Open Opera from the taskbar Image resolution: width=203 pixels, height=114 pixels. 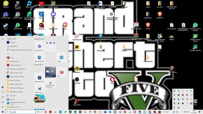point(135,112)
